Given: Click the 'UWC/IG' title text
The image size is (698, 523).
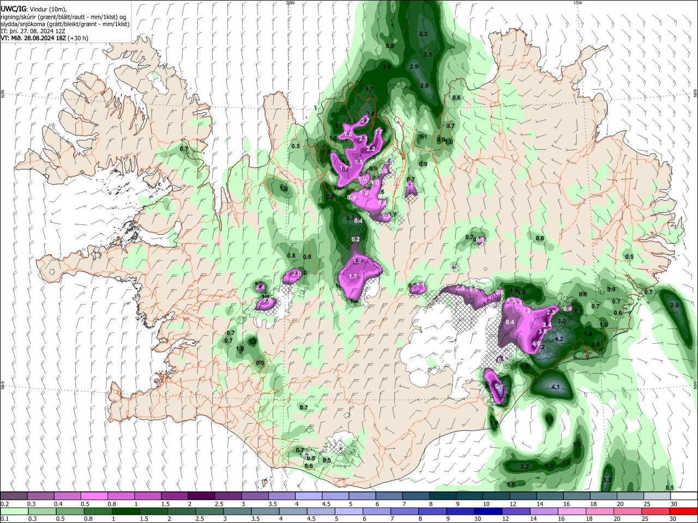Looking at the screenshot, I should click(13, 9).
